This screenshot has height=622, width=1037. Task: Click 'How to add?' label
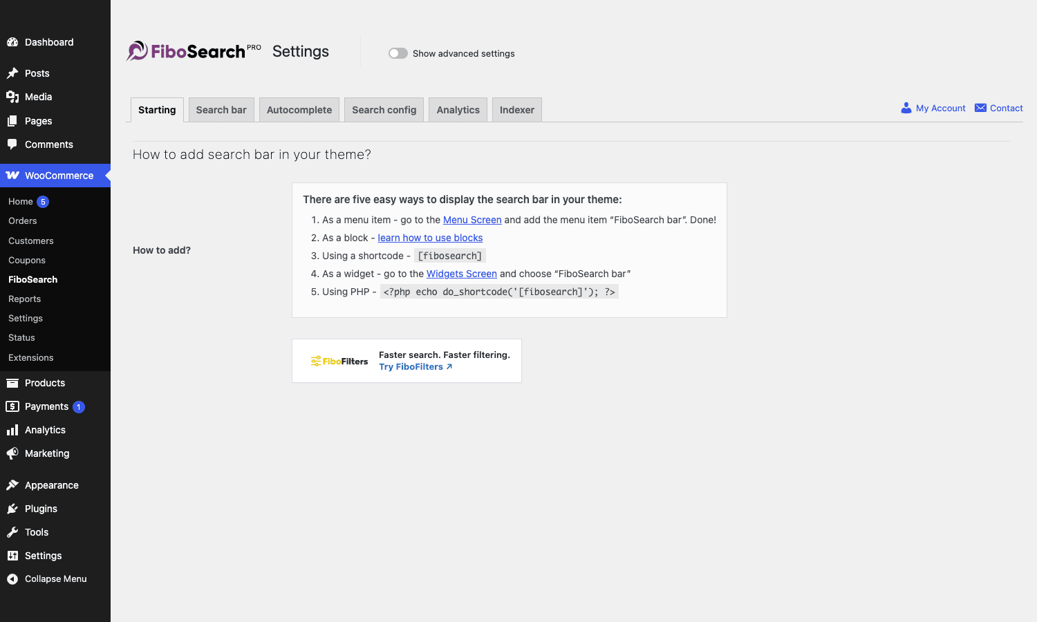(162, 250)
